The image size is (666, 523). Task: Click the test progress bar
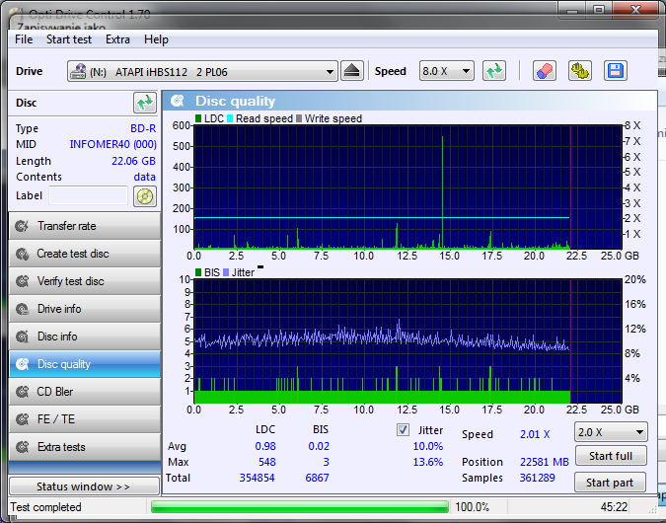coord(299,507)
